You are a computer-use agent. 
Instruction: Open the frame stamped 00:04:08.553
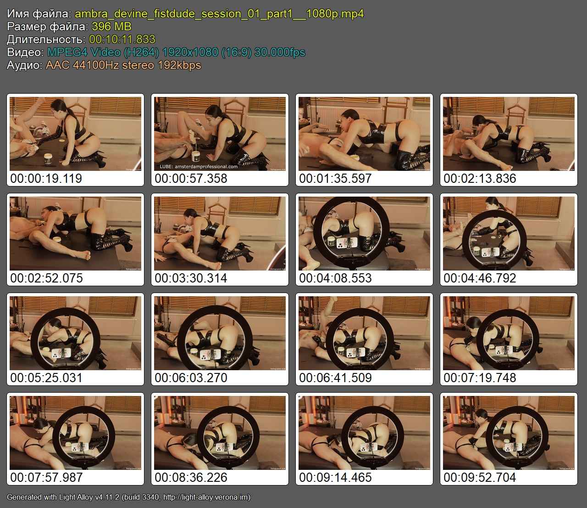coord(365,233)
